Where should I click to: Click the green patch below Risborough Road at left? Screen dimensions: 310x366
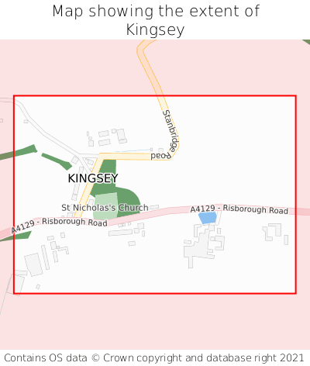15,236
